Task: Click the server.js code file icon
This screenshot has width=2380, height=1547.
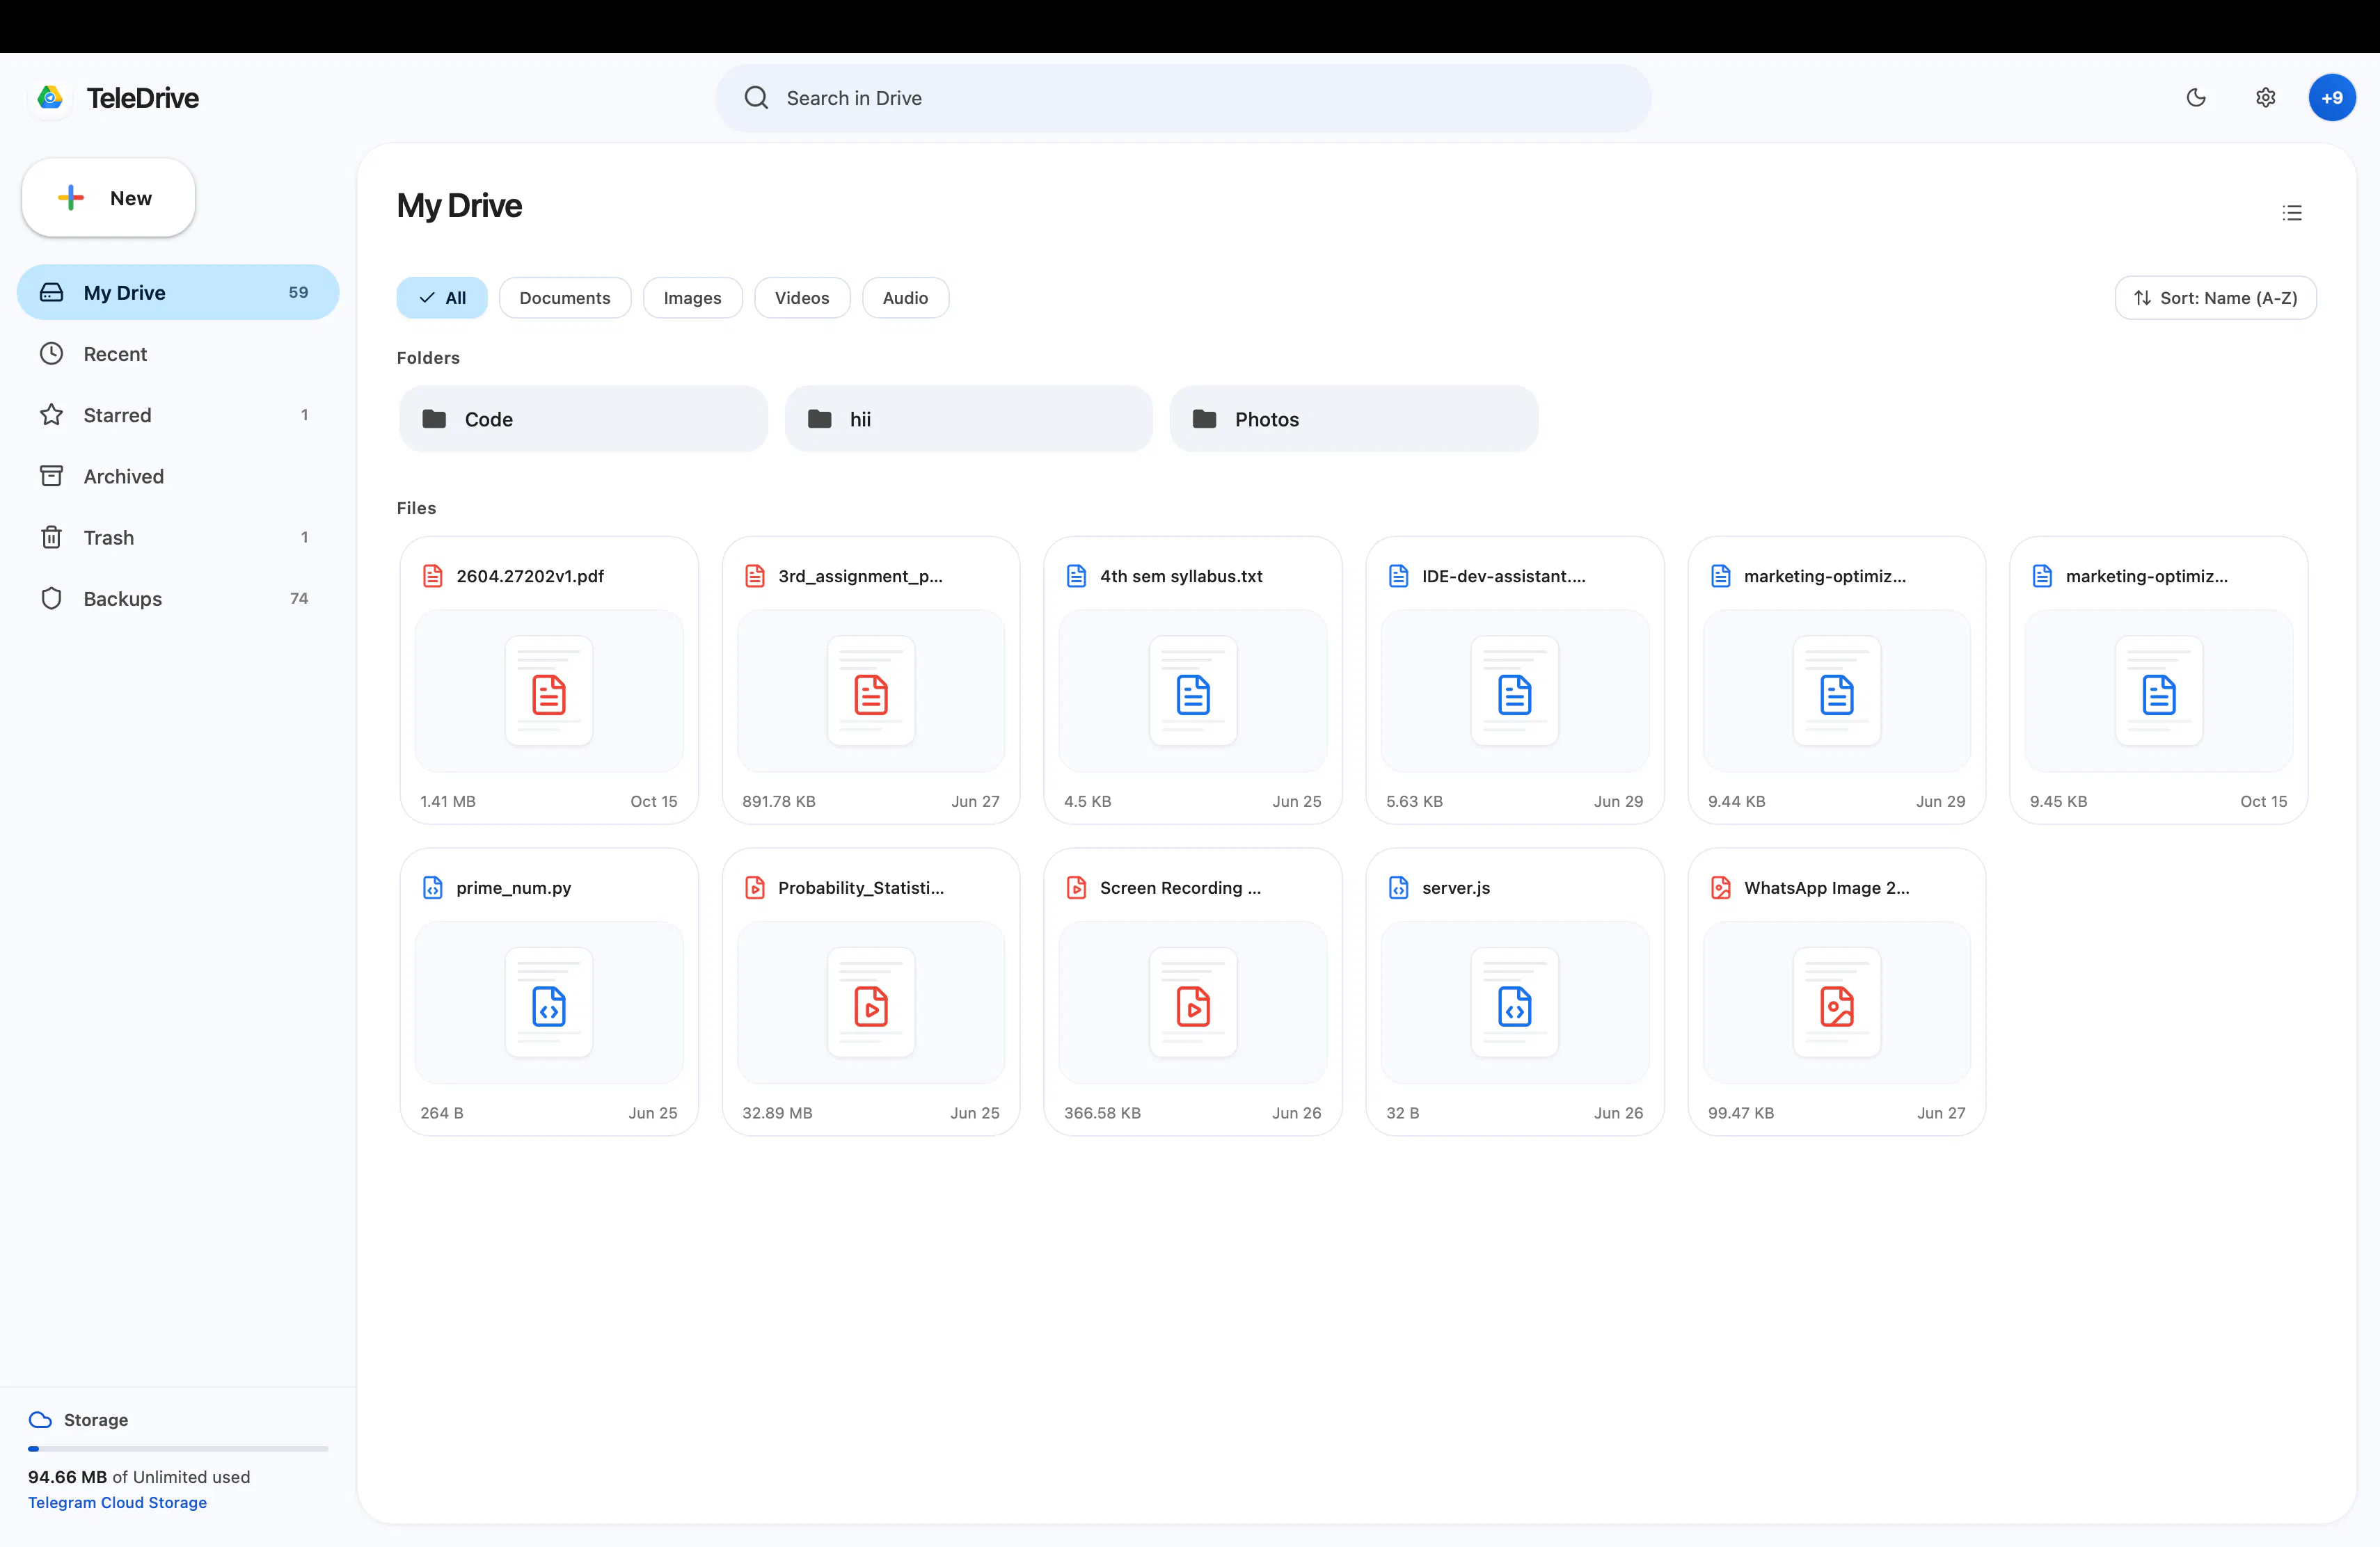Action: click(x=1399, y=888)
